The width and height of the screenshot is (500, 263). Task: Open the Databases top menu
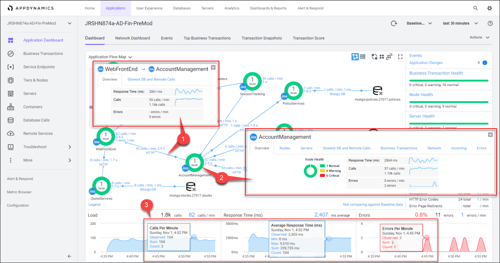click(182, 8)
